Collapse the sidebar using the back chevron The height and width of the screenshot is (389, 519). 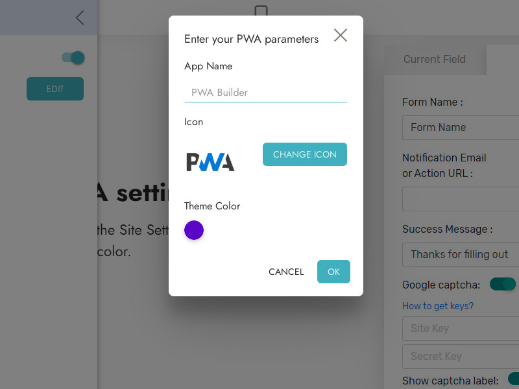[79, 18]
